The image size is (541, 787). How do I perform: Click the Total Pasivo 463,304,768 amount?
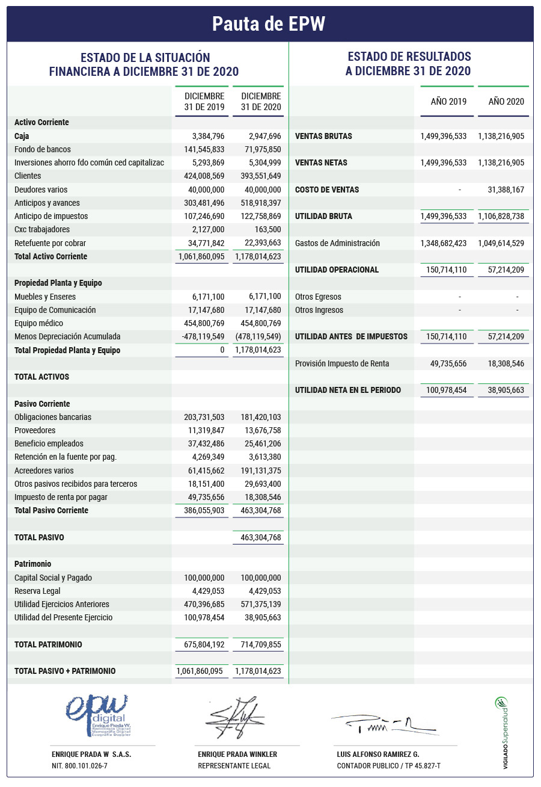(x=257, y=537)
